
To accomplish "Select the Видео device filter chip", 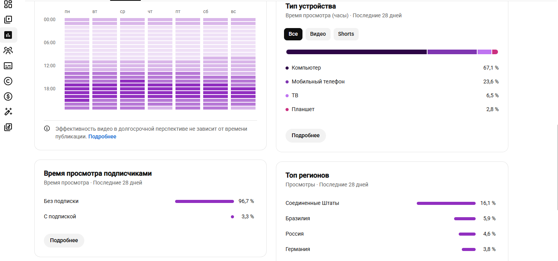I will [318, 34].
